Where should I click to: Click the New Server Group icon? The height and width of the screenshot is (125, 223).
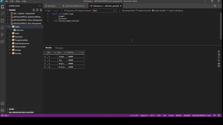pos(37,10)
